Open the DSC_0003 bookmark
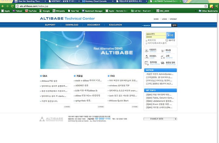 coord(163,11)
